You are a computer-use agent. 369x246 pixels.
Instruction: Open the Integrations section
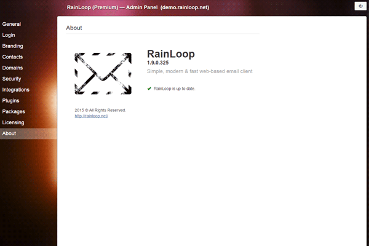pyautogui.click(x=15, y=90)
